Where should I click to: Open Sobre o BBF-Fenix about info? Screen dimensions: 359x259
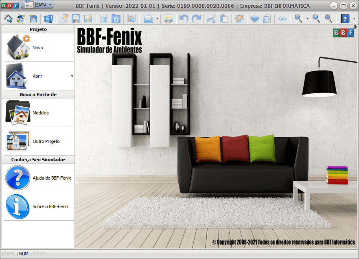[39, 206]
